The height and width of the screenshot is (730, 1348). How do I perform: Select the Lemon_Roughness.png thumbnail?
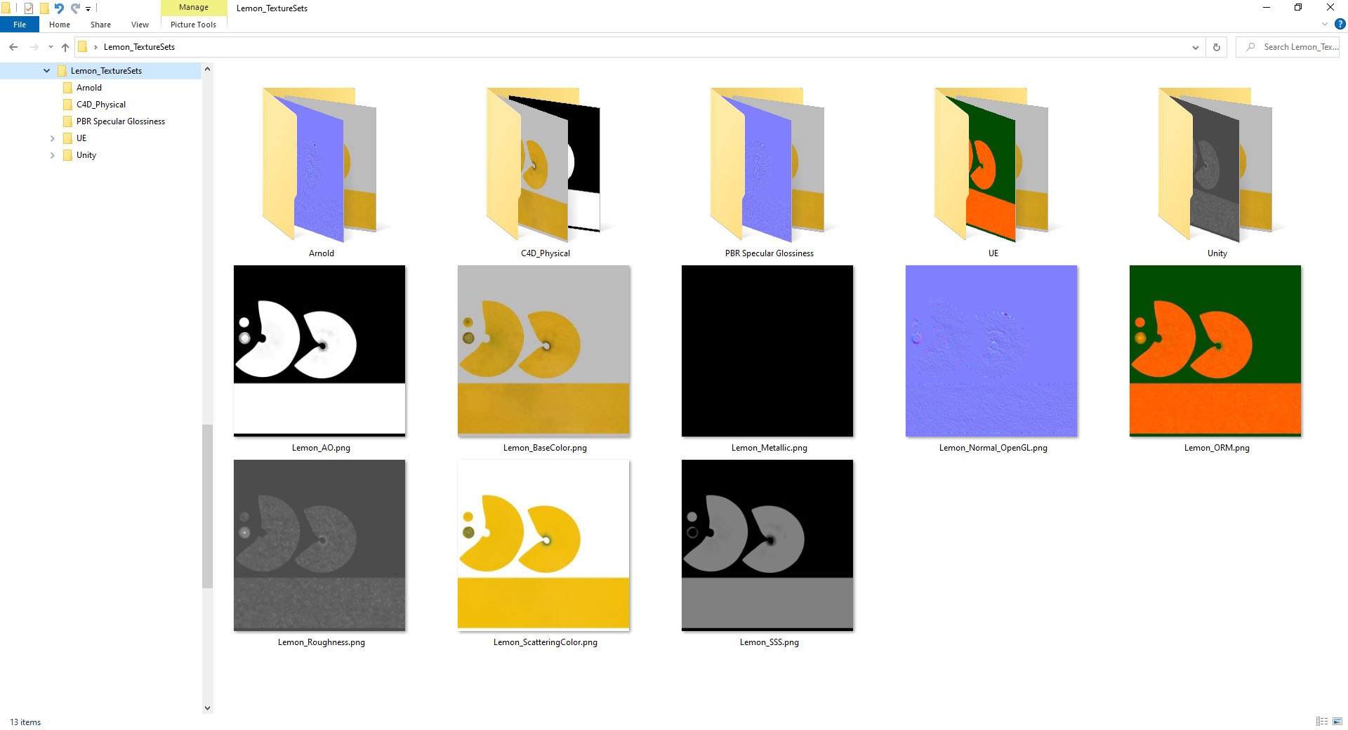[x=319, y=545]
